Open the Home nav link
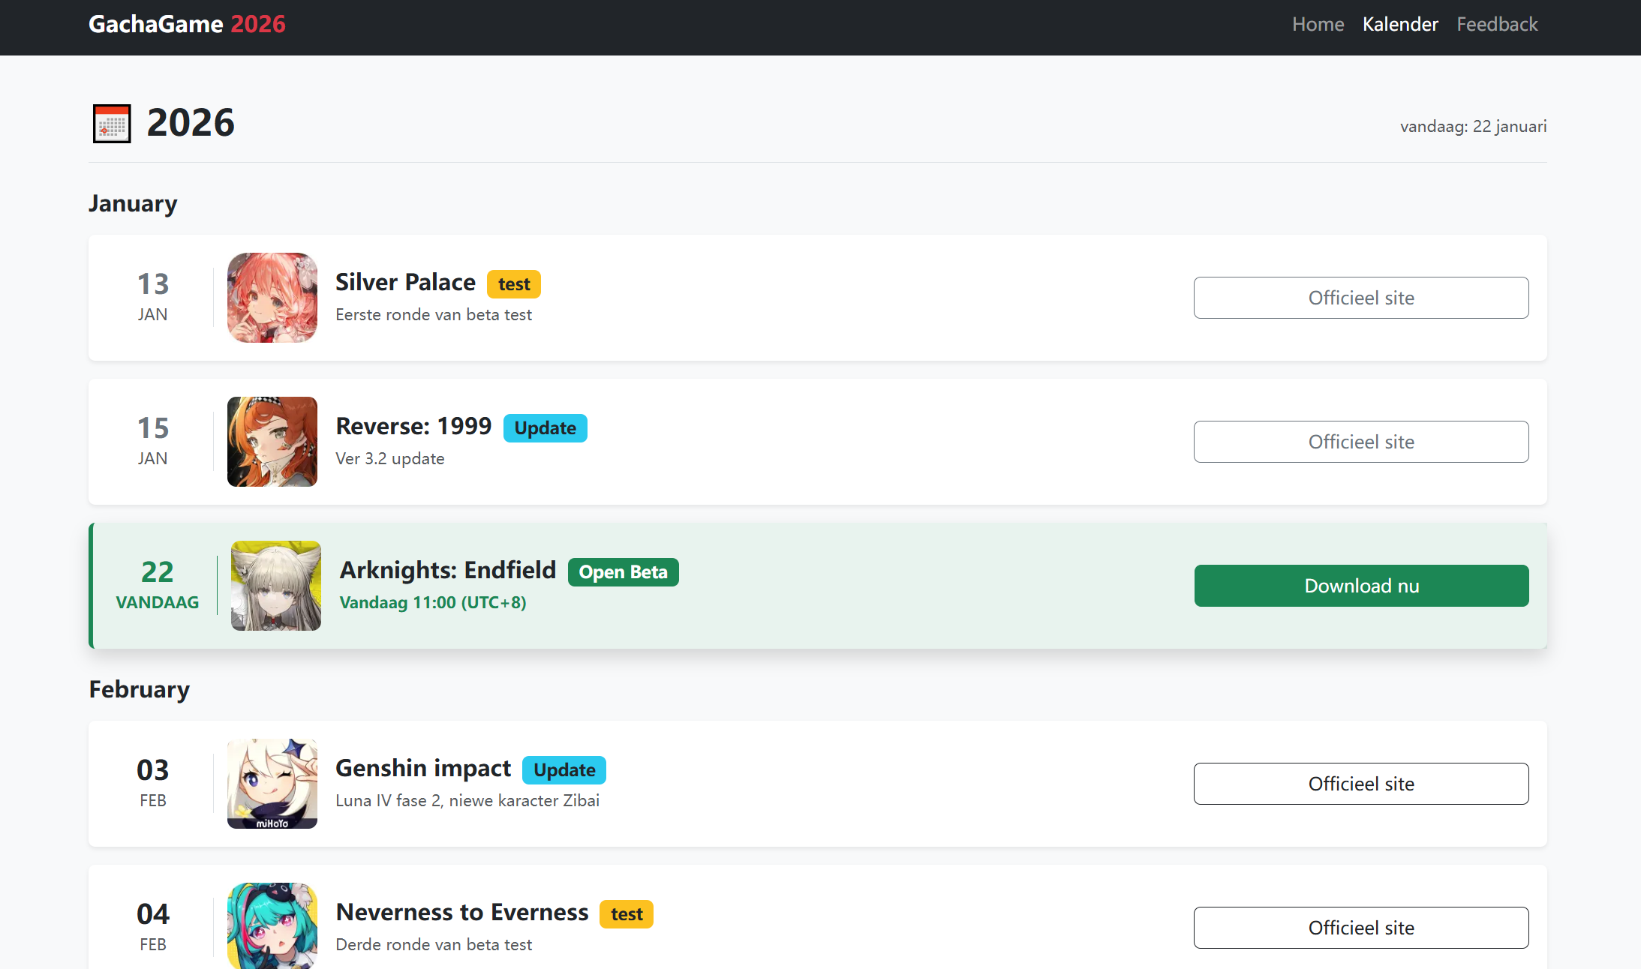 [x=1318, y=24]
